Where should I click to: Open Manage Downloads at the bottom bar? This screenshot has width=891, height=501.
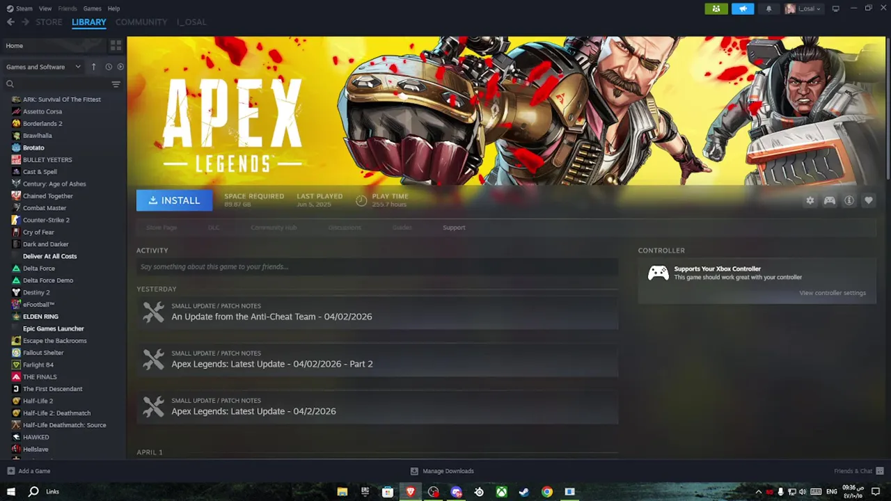click(442, 471)
